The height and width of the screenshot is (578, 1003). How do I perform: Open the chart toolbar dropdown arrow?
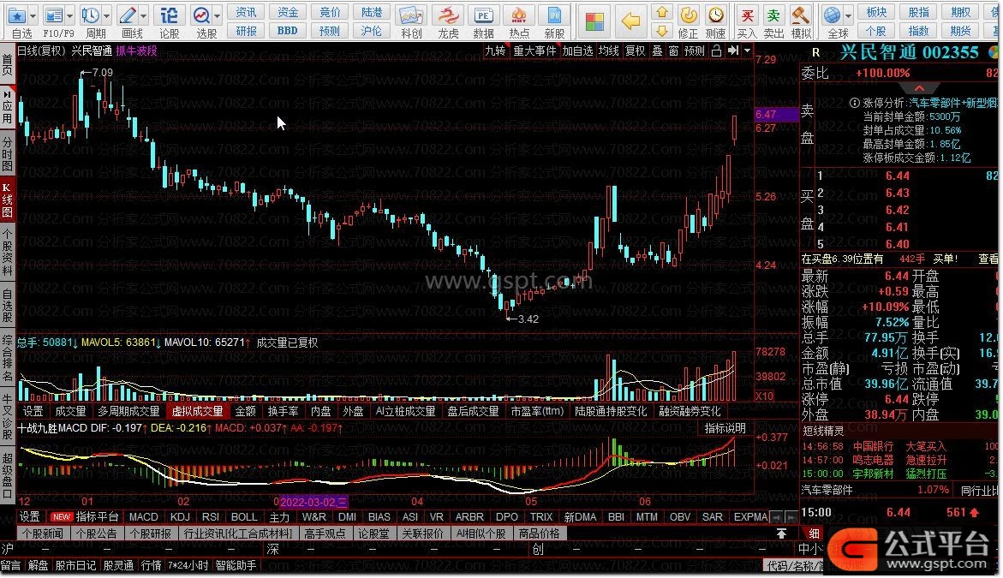tap(747, 51)
